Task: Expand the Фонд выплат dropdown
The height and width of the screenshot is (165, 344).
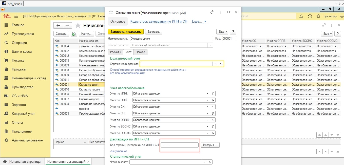Action: point(204,162)
